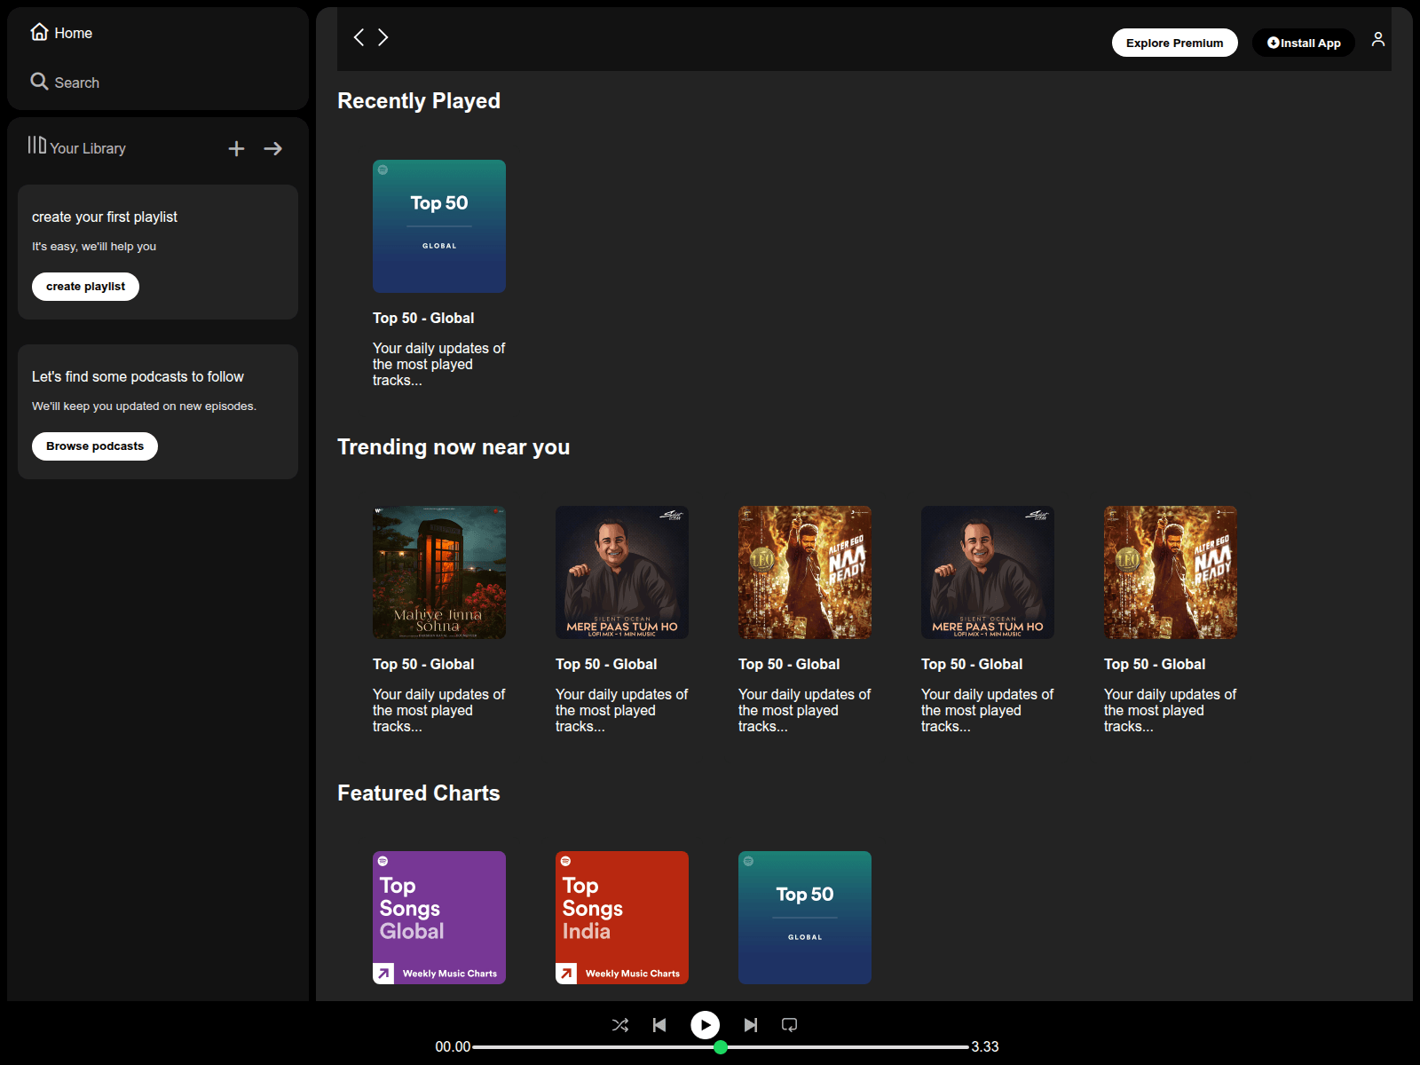This screenshot has width=1420, height=1065.
Task: Open the first Naa Ready album cover
Action: pos(805,572)
